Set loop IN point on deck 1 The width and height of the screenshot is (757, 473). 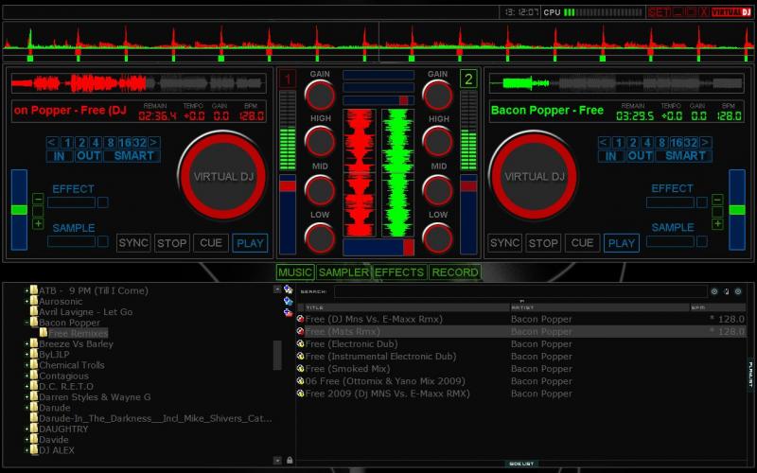tap(60, 156)
